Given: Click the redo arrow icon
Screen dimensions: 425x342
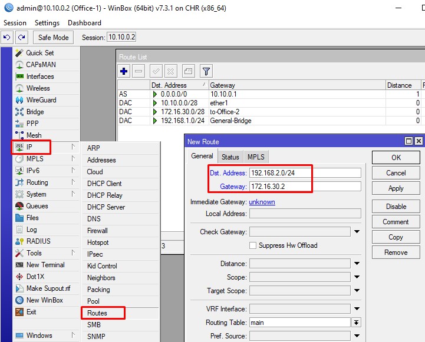Looking at the screenshot, I should click(x=21, y=37).
